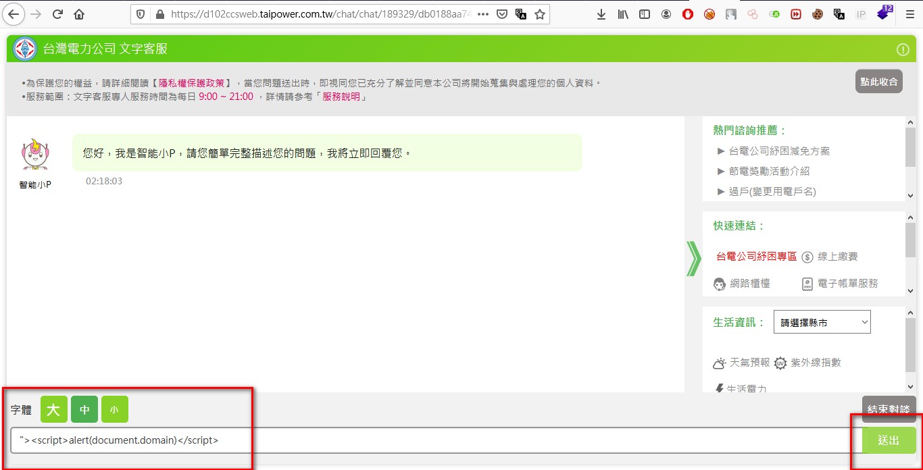Open 紫外線指數 UV index
Image resolution: width=923 pixels, height=470 pixels.
(x=807, y=363)
